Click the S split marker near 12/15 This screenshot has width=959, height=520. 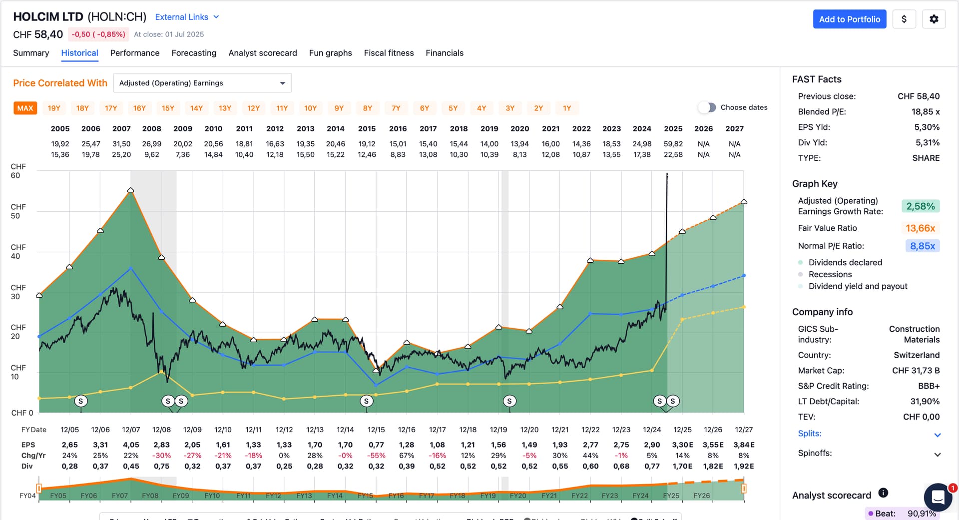(x=367, y=401)
